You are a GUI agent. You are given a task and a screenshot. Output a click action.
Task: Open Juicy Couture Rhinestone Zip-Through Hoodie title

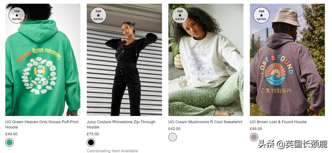(x=121, y=124)
